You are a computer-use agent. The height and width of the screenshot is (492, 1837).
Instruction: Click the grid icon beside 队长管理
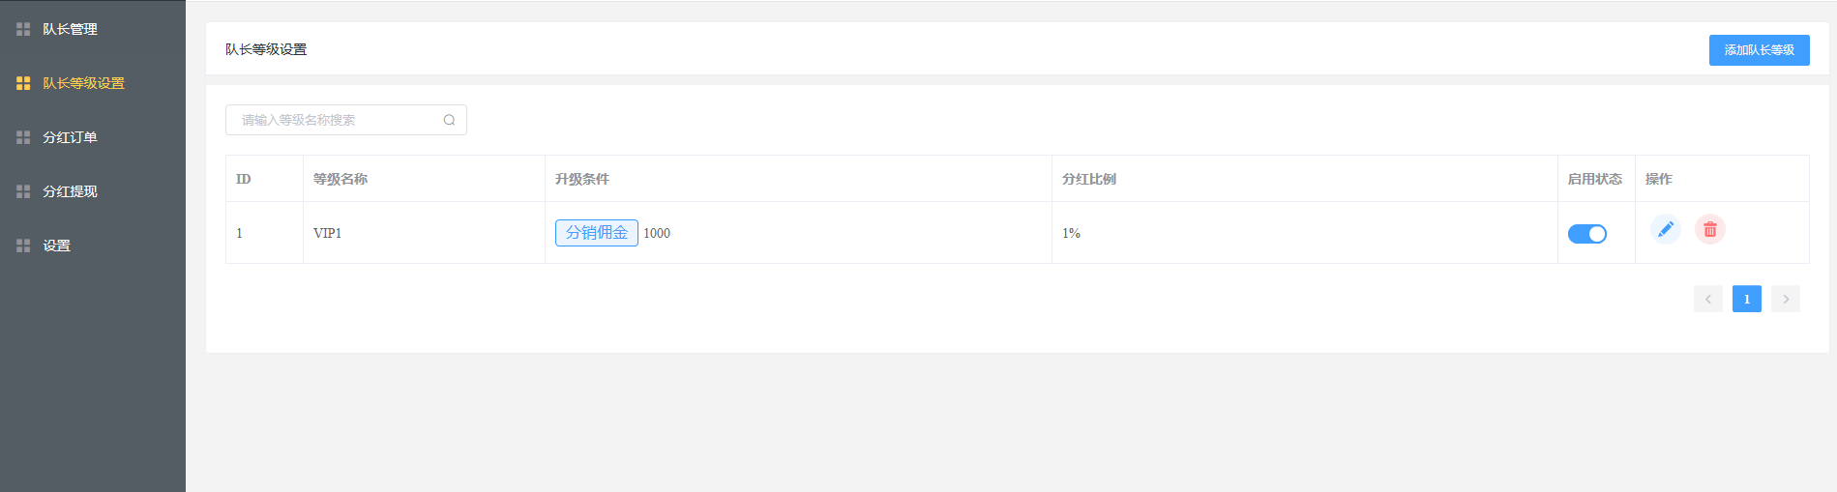(x=23, y=30)
